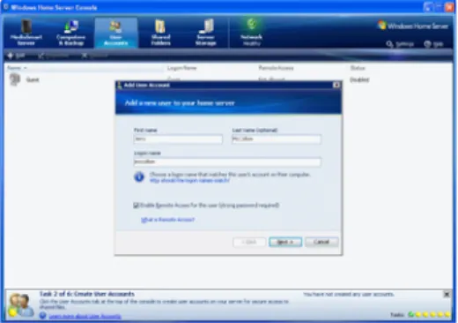Click the Remove toolbar button
The width and height of the screenshot is (458, 323).
(95, 56)
